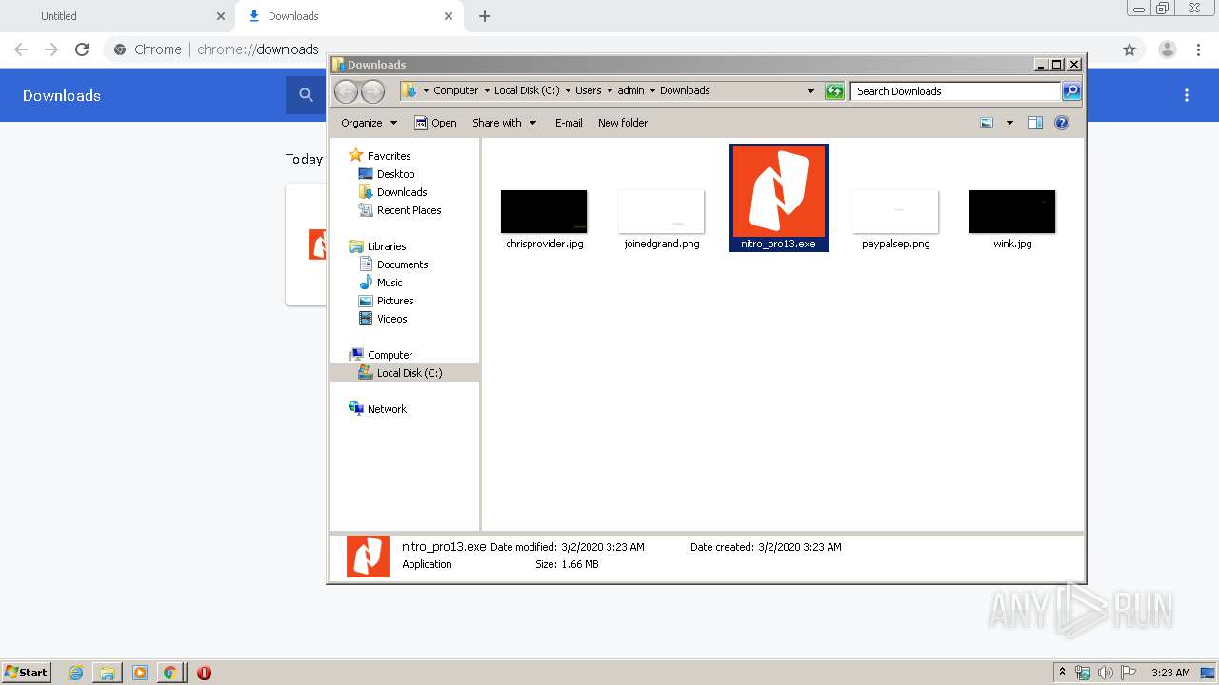Click the E-mail toolbar button
Screen dimensions: 1219x685
tap(569, 123)
